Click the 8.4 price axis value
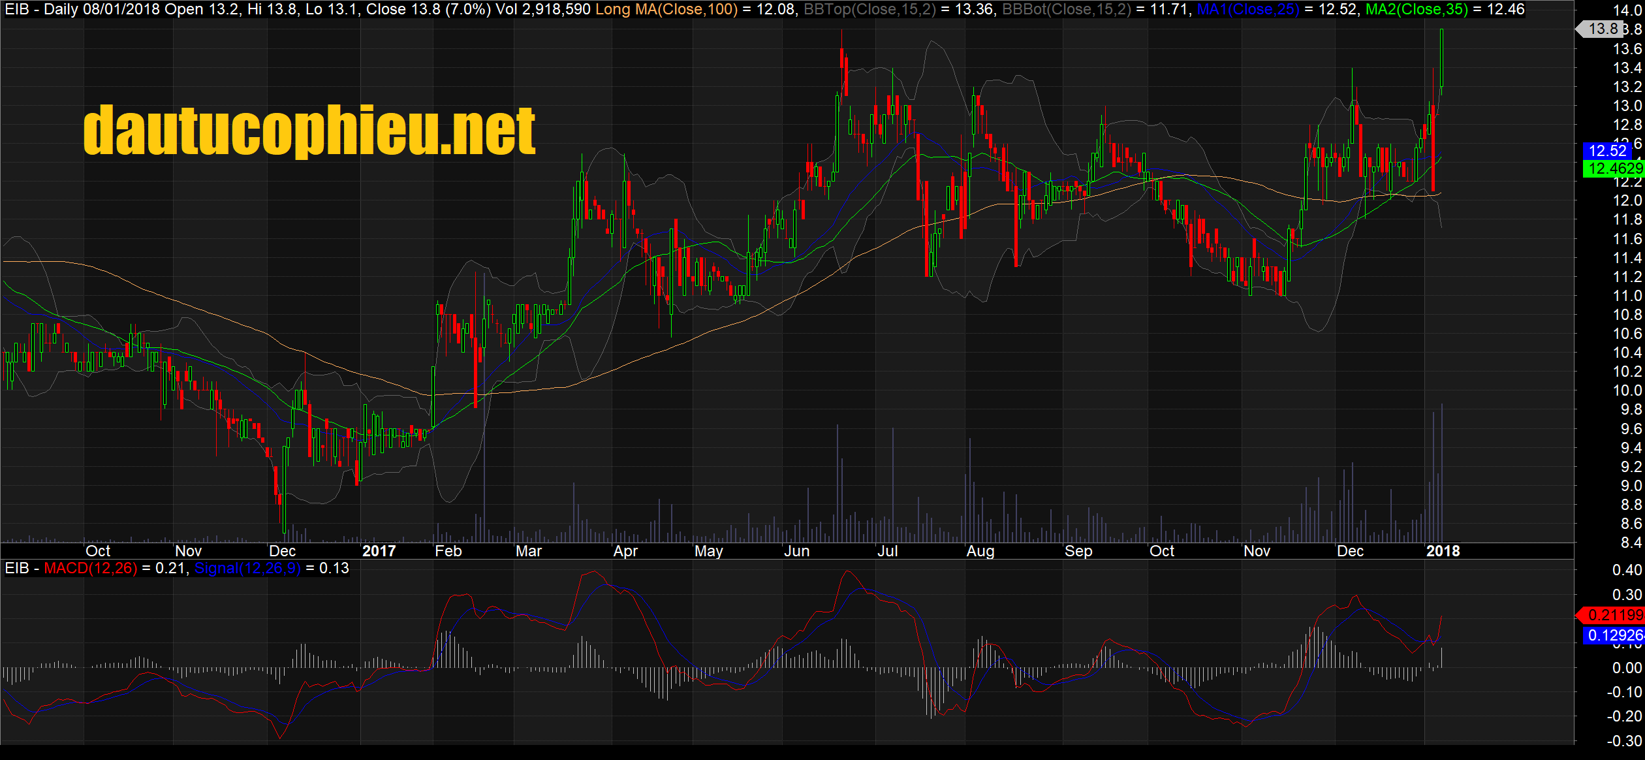The width and height of the screenshot is (1645, 760). click(x=1631, y=543)
